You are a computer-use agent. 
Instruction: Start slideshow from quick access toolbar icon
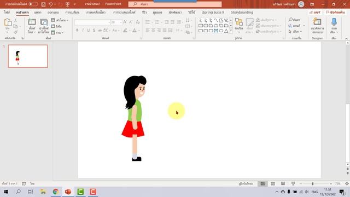pos(67,4)
